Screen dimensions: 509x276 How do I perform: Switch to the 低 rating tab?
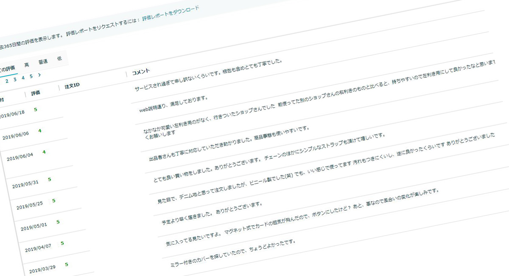point(59,59)
